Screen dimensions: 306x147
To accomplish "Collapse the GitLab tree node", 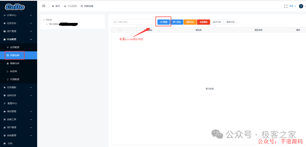I will [x=44, y=20].
